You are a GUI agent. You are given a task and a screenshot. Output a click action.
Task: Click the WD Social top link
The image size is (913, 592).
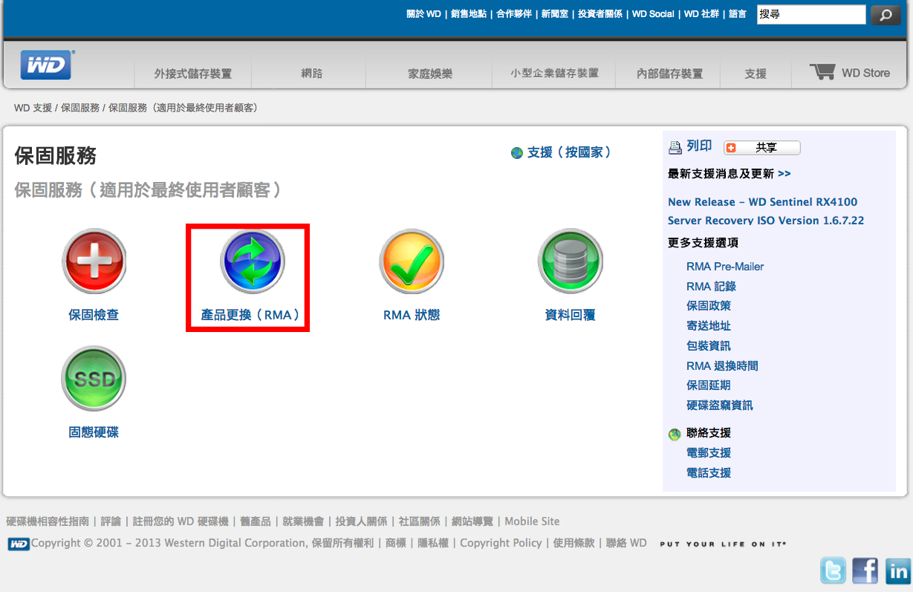click(x=653, y=14)
